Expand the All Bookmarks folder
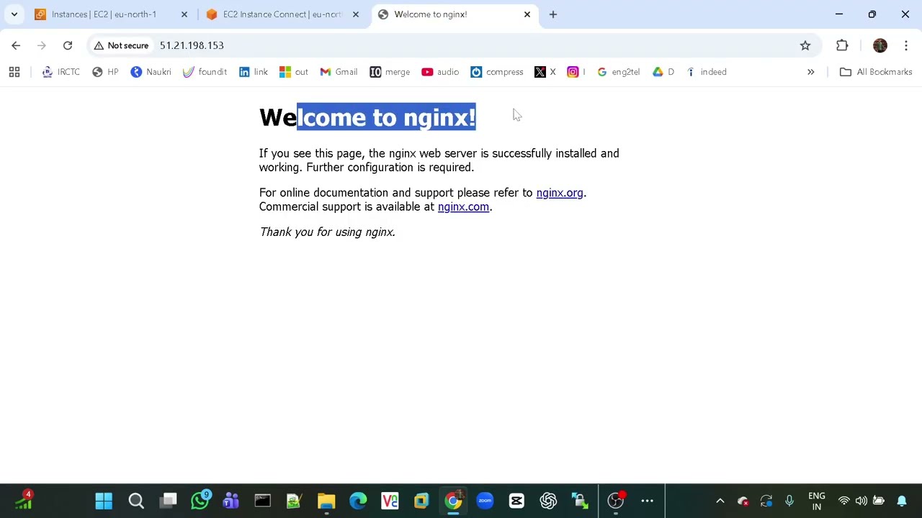Viewport: 922px width, 518px height. click(x=876, y=72)
